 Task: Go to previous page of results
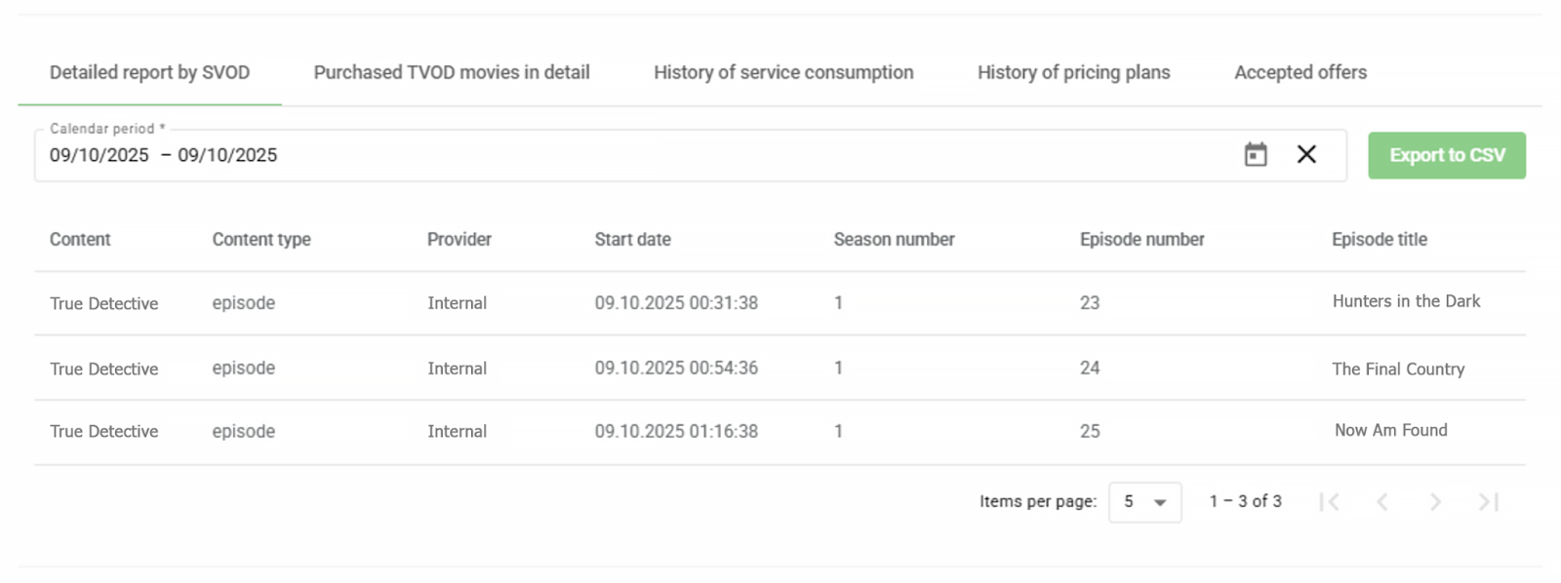click(1382, 502)
